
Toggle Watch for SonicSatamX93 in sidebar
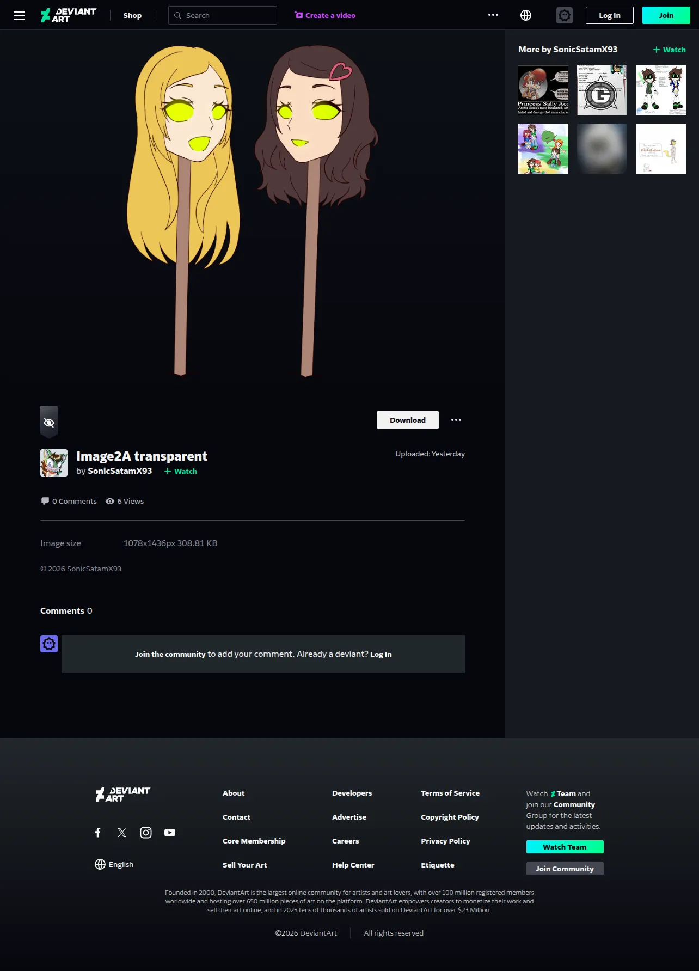click(x=670, y=50)
